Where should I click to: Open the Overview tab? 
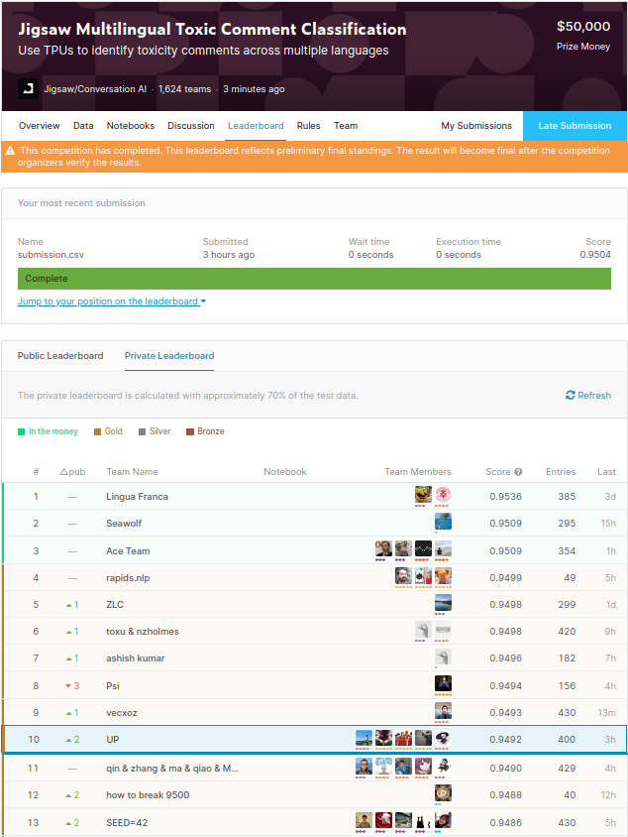coord(40,126)
